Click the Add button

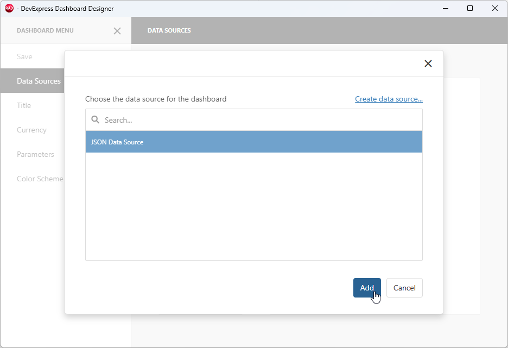pyautogui.click(x=367, y=288)
